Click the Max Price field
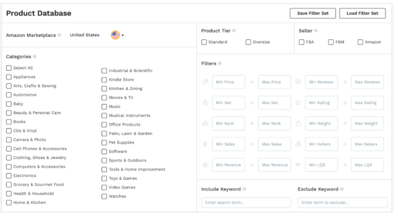This screenshot has height=215, width=396. (275, 82)
